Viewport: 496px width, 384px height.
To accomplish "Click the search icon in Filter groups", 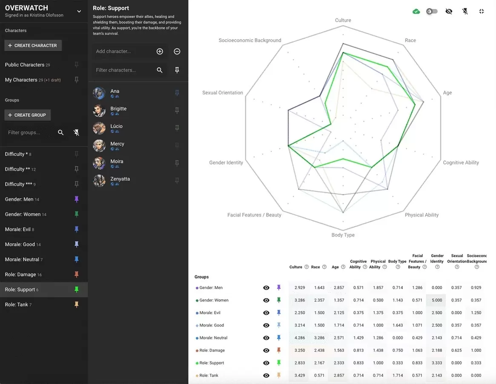I will click(61, 133).
